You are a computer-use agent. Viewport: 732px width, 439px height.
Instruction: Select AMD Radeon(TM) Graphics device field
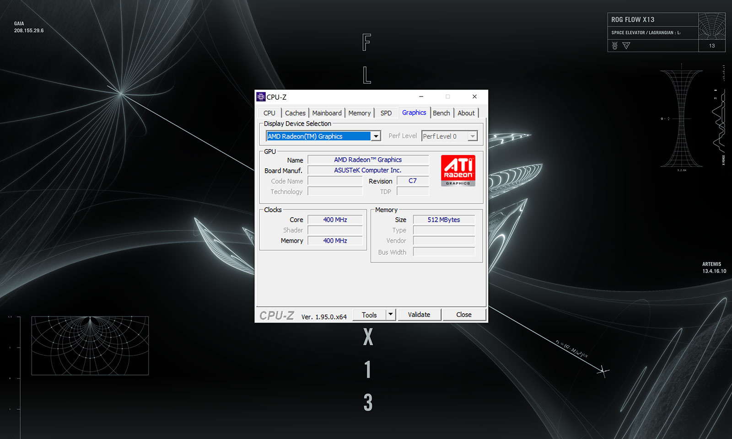coord(319,136)
